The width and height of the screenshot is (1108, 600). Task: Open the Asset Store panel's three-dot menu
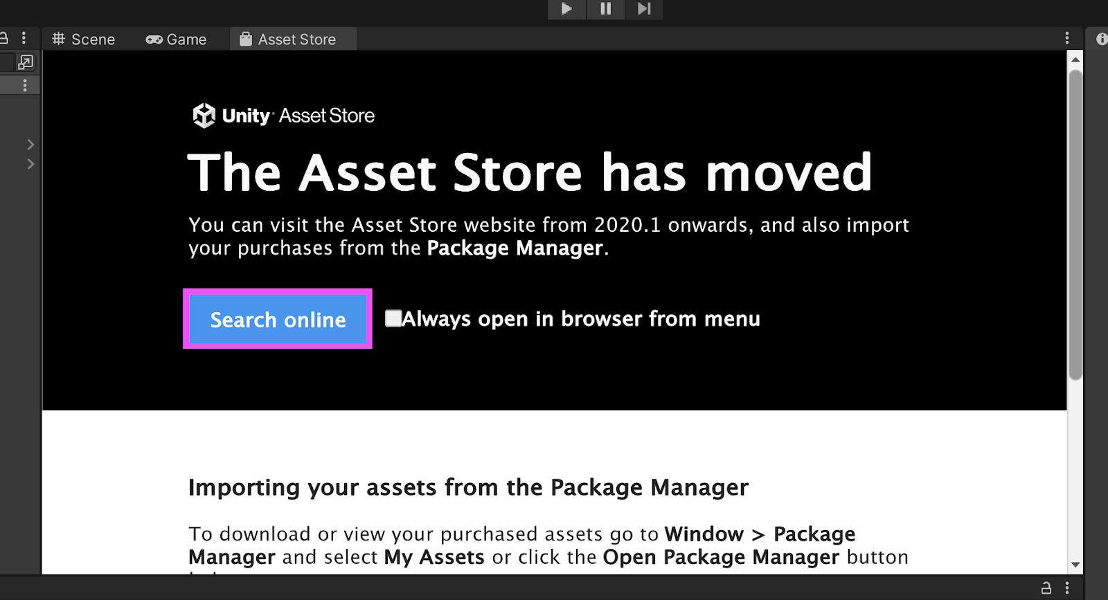pyautogui.click(x=1067, y=38)
